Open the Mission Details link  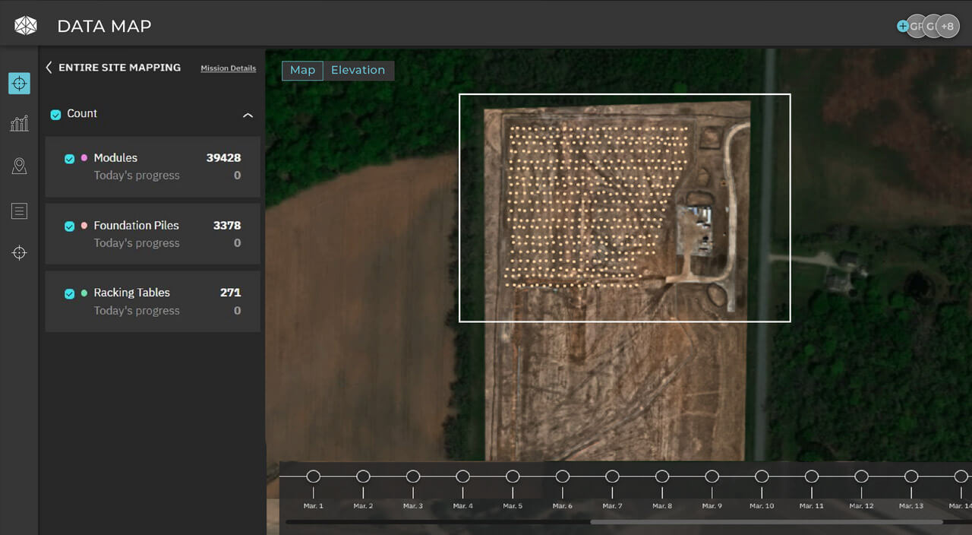[228, 68]
